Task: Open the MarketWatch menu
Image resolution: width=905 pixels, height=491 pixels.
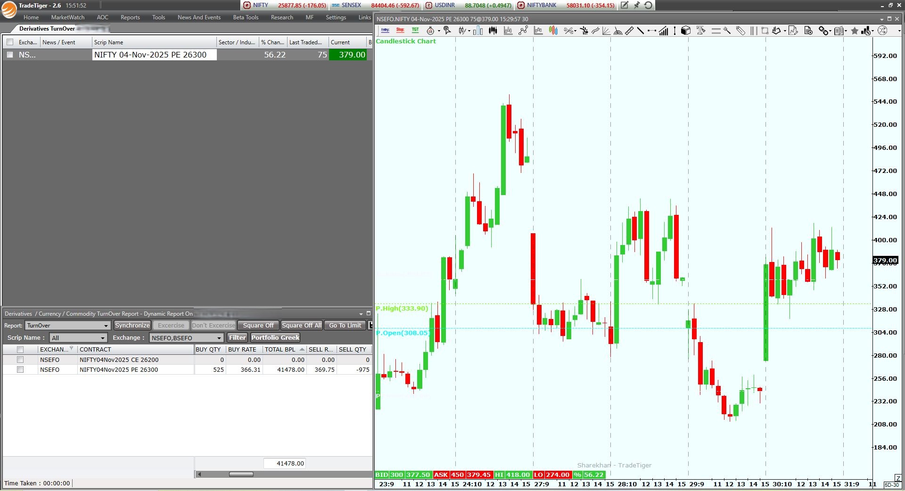Action: (68, 17)
